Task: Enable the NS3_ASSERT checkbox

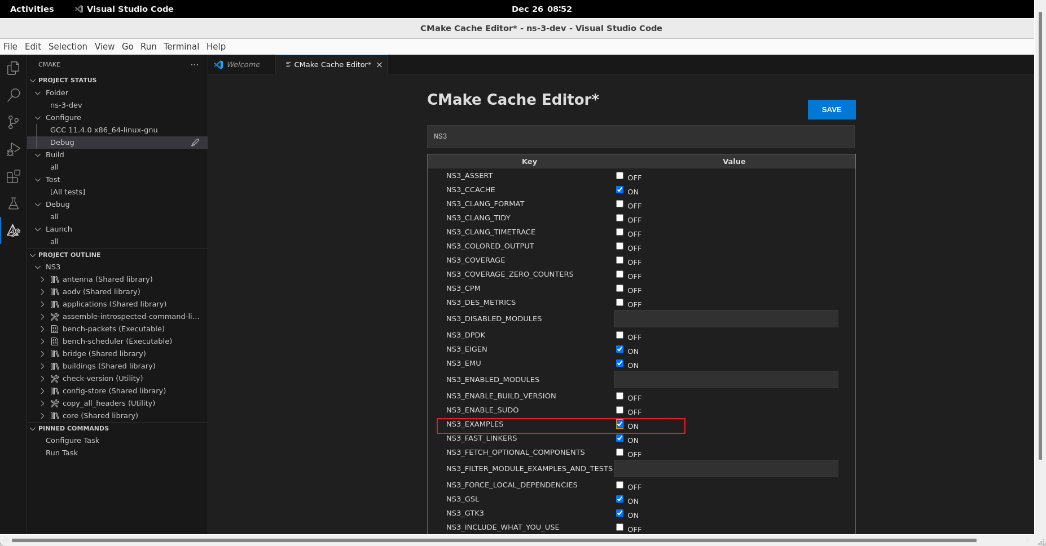Action: coord(619,176)
